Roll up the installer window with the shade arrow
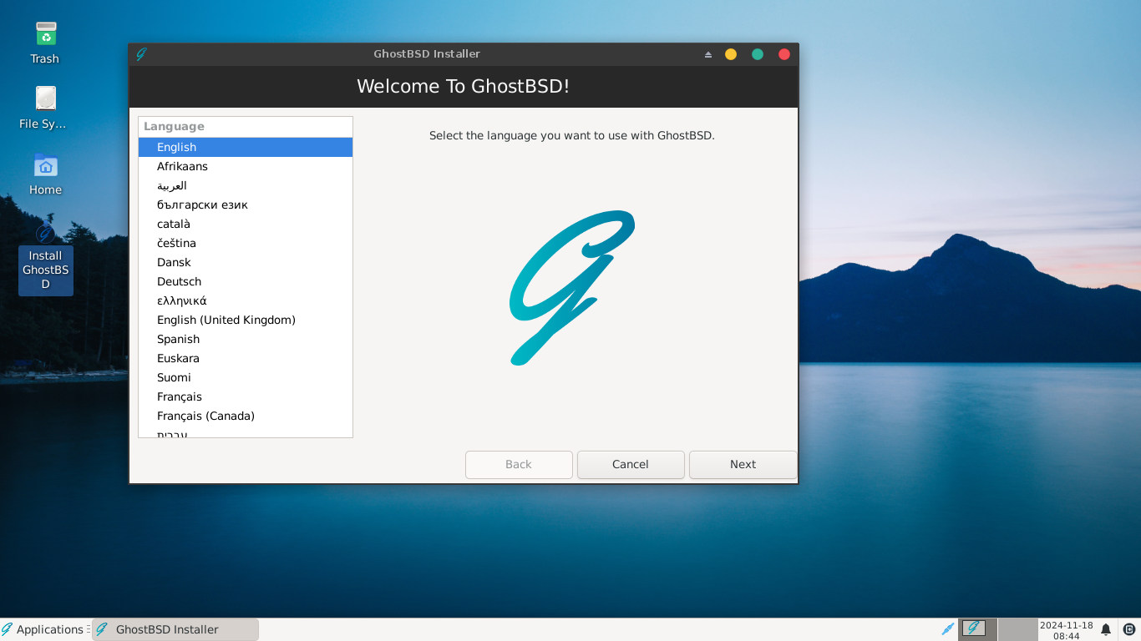 point(708,54)
